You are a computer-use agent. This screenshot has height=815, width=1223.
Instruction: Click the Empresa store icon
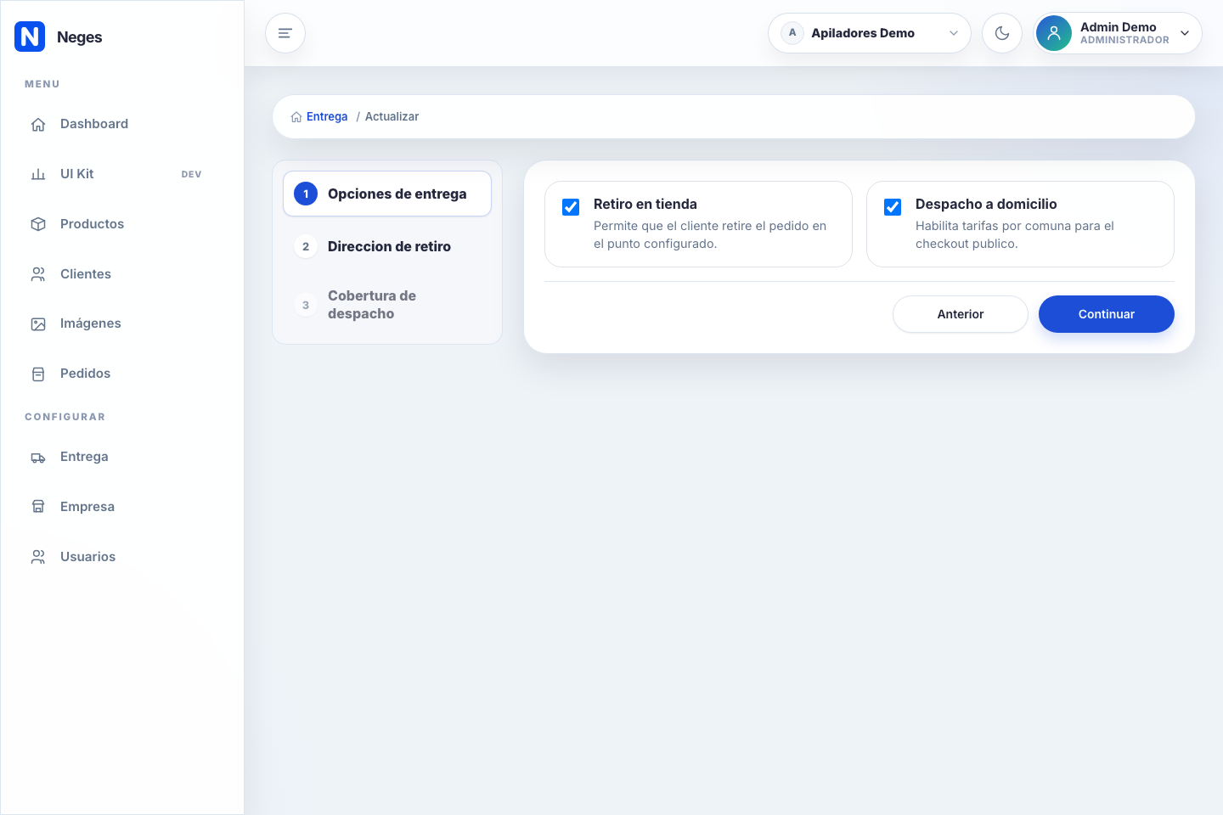point(38,507)
